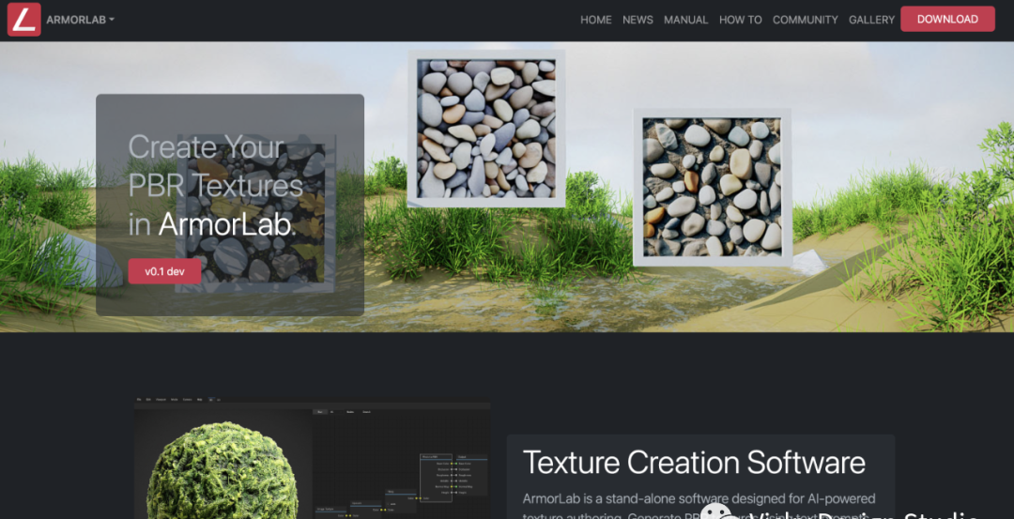Open the GALLERY page

(x=871, y=20)
